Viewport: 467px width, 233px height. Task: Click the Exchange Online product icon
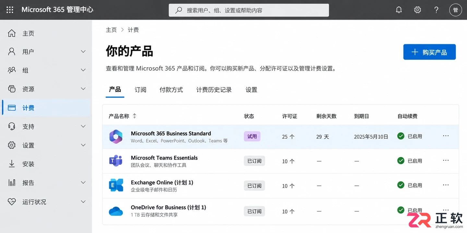(x=116, y=185)
